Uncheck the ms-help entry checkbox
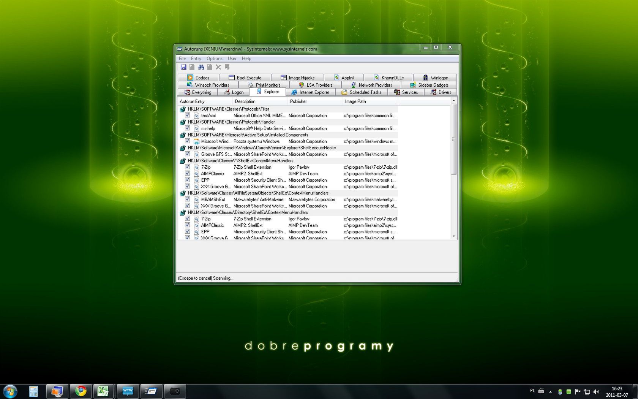 187,128
